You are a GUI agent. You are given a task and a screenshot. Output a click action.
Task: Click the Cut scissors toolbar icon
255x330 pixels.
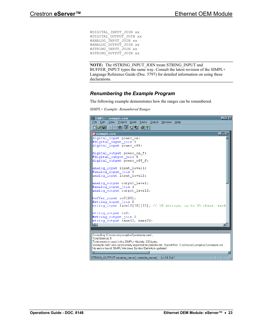coord(110,127)
